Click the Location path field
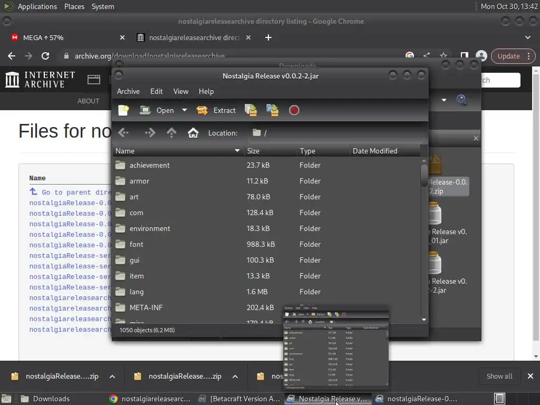Image resolution: width=540 pixels, height=405 pixels. [x=336, y=133]
